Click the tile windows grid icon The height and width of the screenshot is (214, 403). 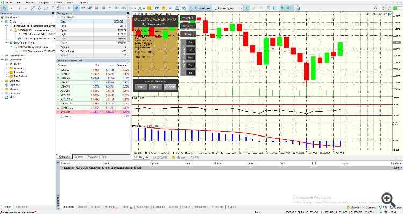[275, 8]
